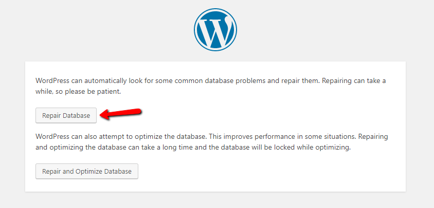Click the word 'automatically' in first paragraph
This screenshot has height=208, width=434.
(x=106, y=81)
